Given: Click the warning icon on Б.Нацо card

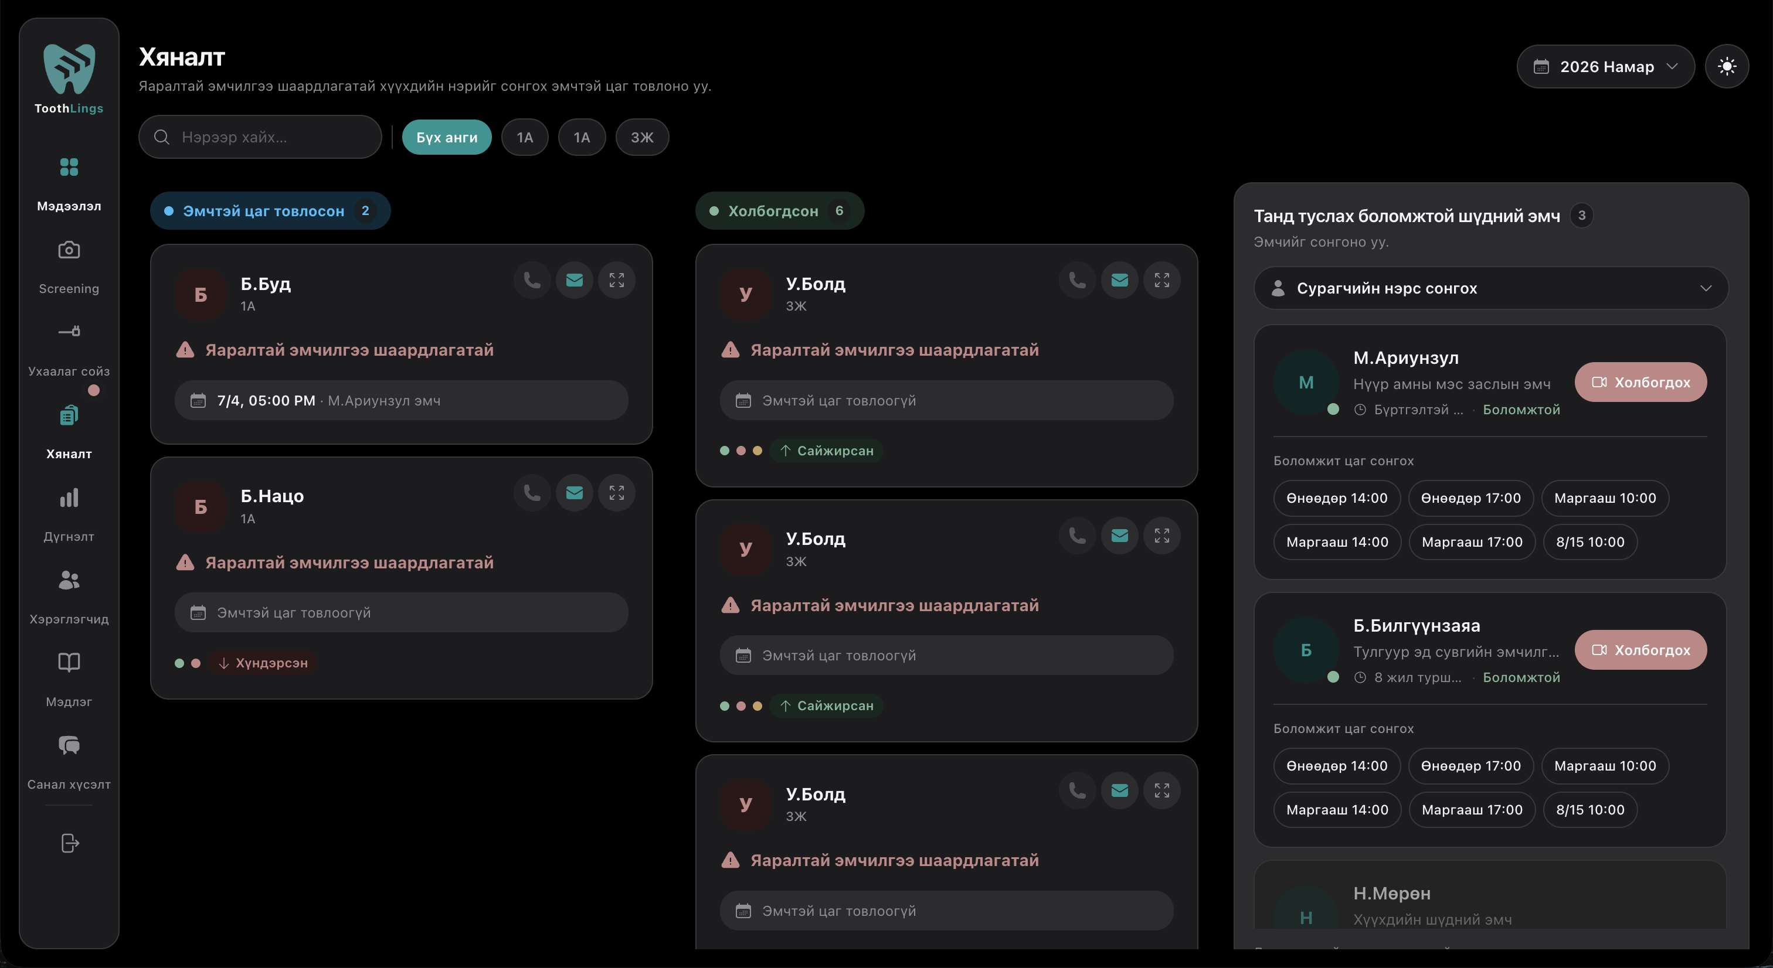Looking at the screenshot, I should 185,562.
